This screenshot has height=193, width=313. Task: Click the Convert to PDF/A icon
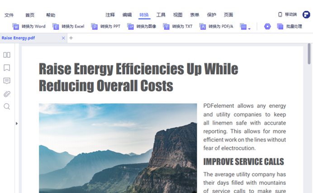pyautogui.click(x=203, y=27)
